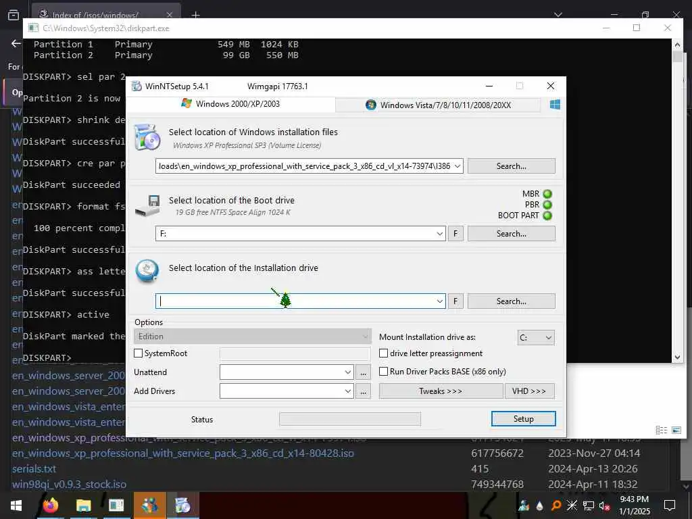Browse for Add Drivers folder with ... button

(363, 391)
